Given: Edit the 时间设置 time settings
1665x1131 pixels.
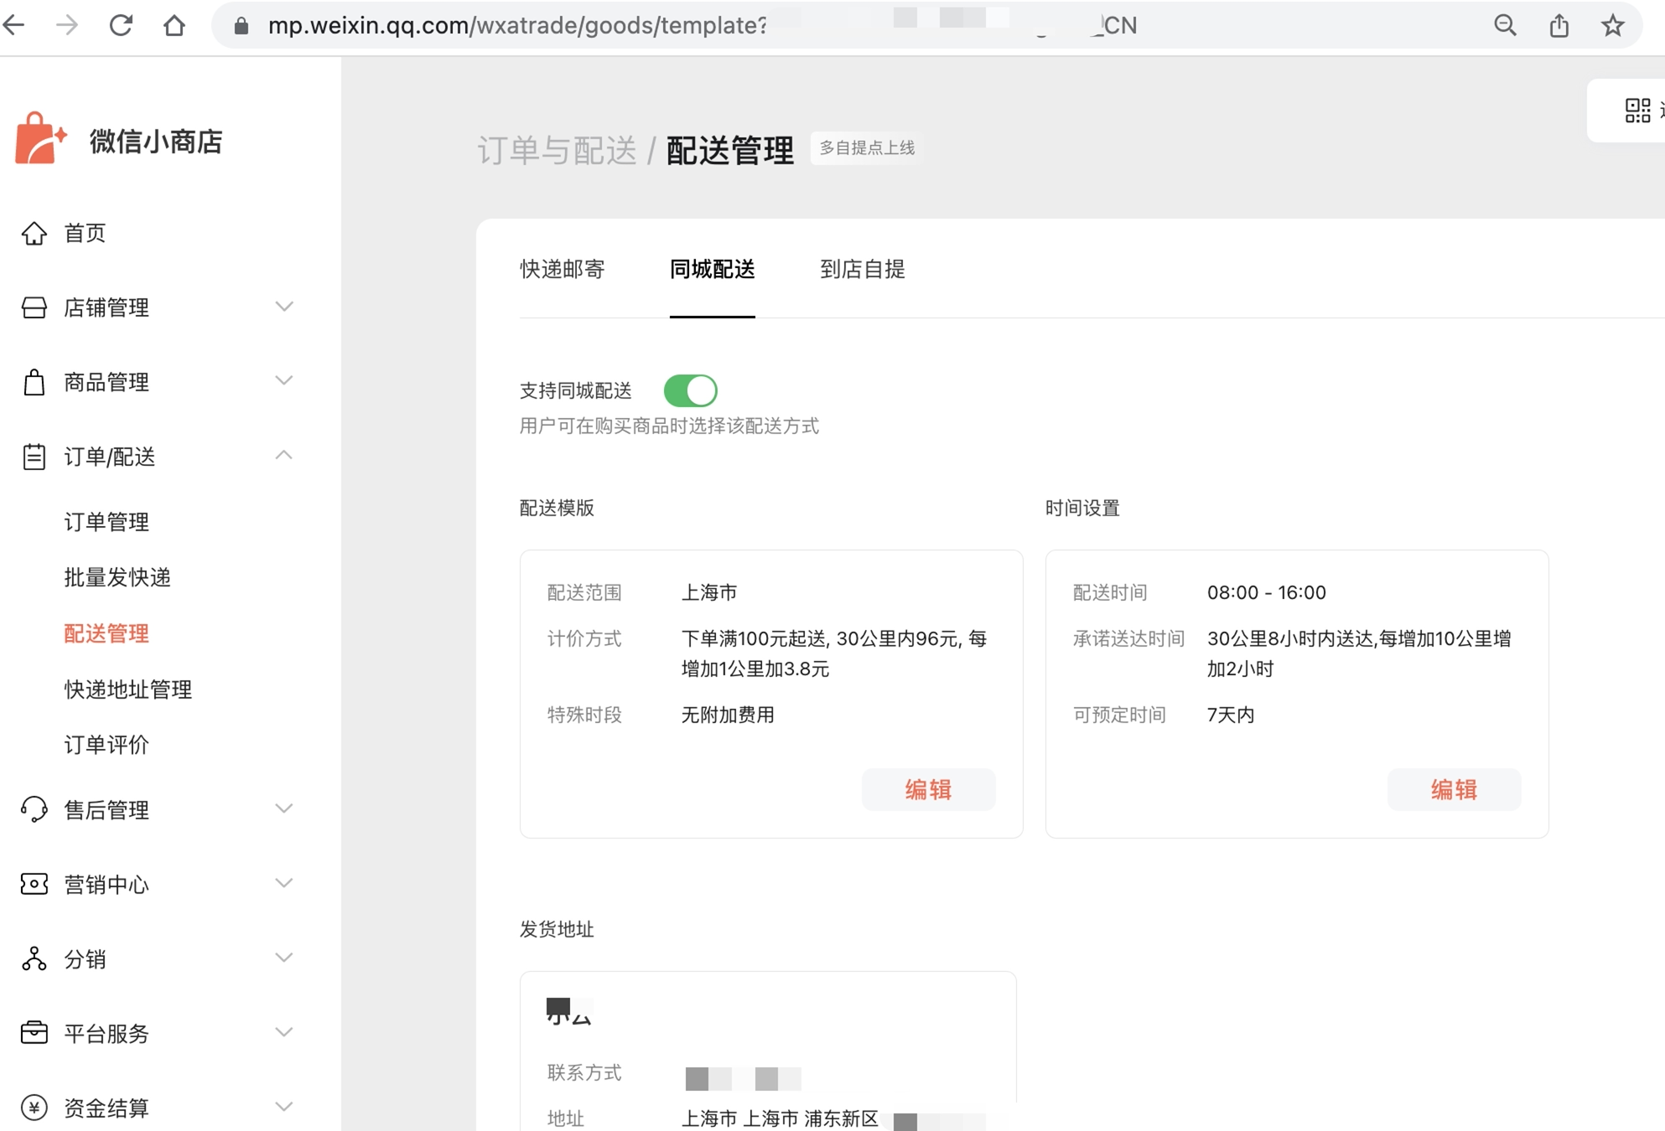Looking at the screenshot, I should click(1453, 789).
